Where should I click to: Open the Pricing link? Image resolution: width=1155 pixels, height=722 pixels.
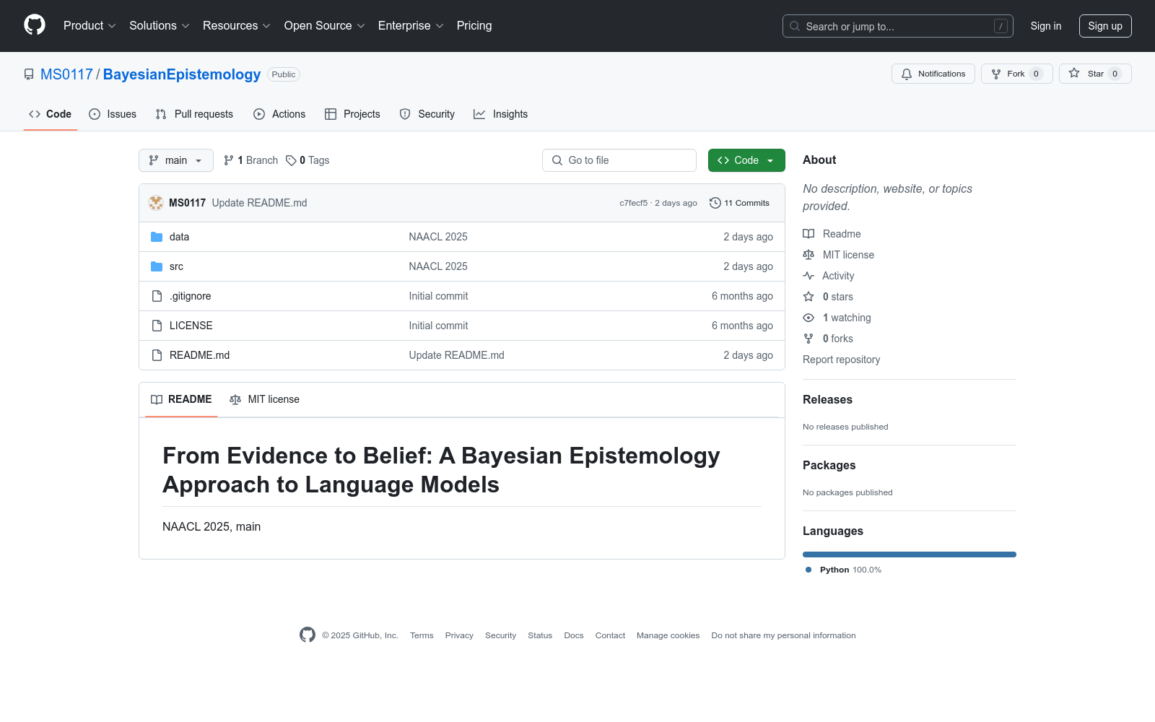point(474,25)
